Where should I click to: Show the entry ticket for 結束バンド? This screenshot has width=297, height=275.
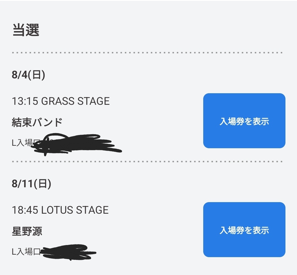coord(244,121)
